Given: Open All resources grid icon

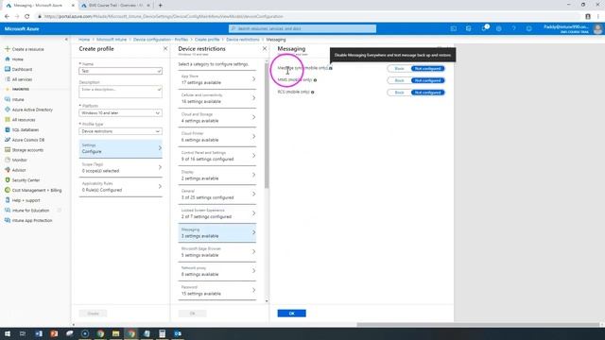Looking at the screenshot, I should point(7,120).
